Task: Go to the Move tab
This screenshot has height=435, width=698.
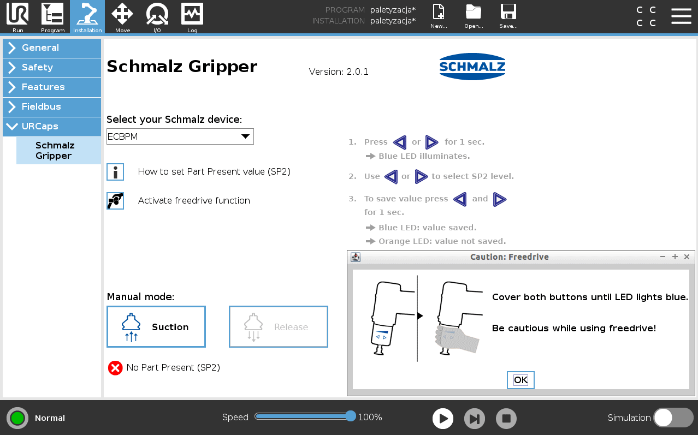Action: (x=122, y=17)
